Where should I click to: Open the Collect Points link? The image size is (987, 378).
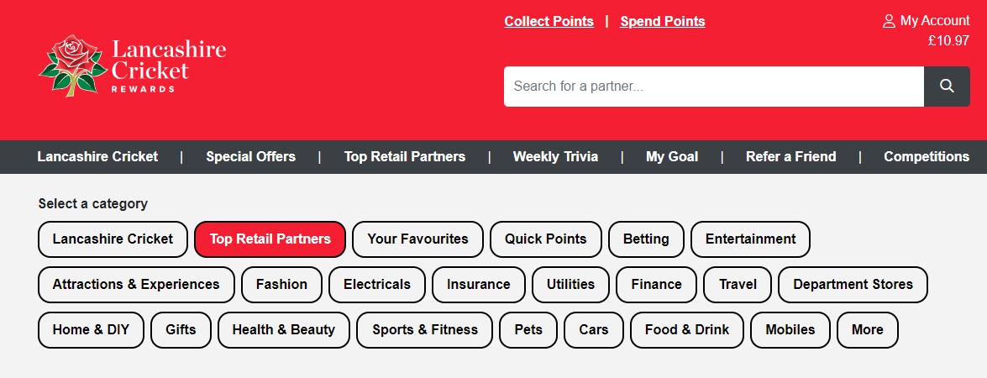[549, 21]
